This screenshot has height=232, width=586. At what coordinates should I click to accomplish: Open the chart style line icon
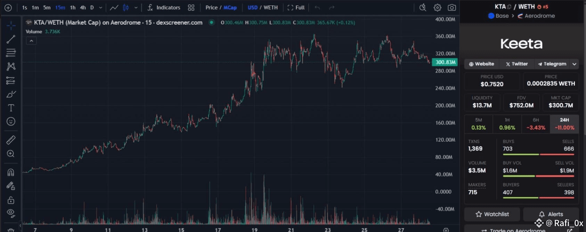[114, 8]
